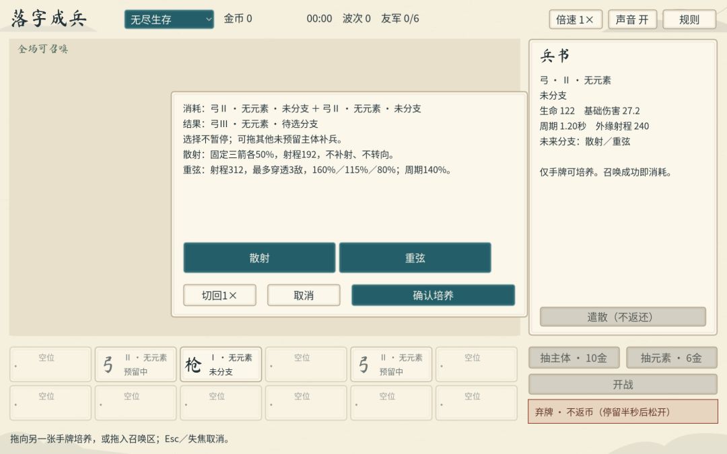Click 抽元素 · 6金 draw button
Image resolution: width=727 pixels, height=454 pixels.
coord(671,358)
